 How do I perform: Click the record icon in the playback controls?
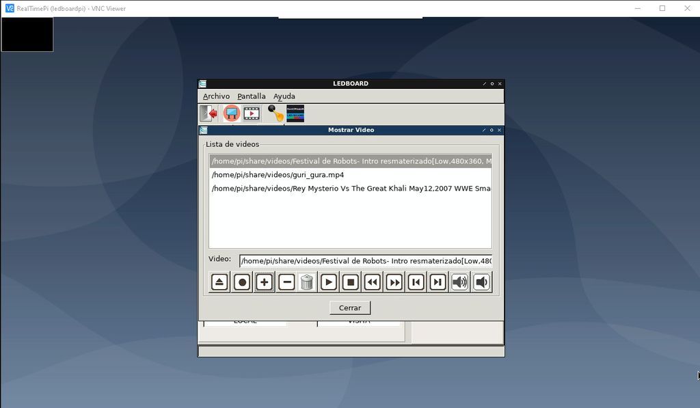coord(241,282)
